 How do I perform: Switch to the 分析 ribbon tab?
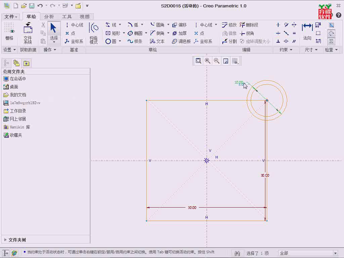pos(49,17)
